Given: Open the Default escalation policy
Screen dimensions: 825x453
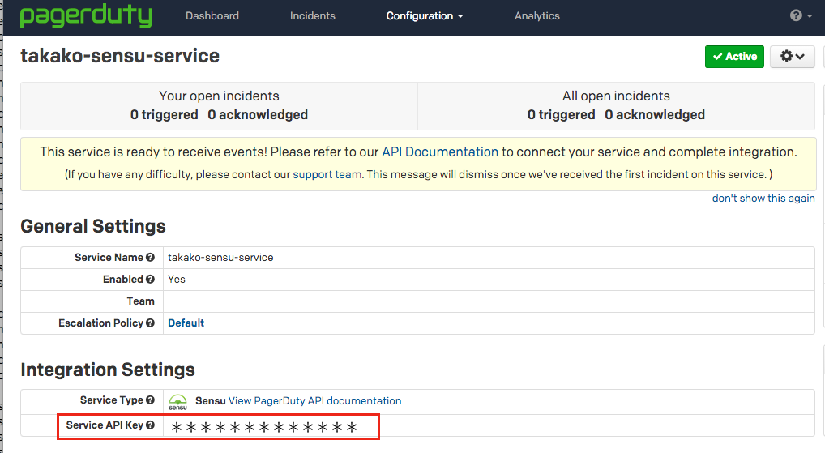Looking at the screenshot, I should click(186, 323).
